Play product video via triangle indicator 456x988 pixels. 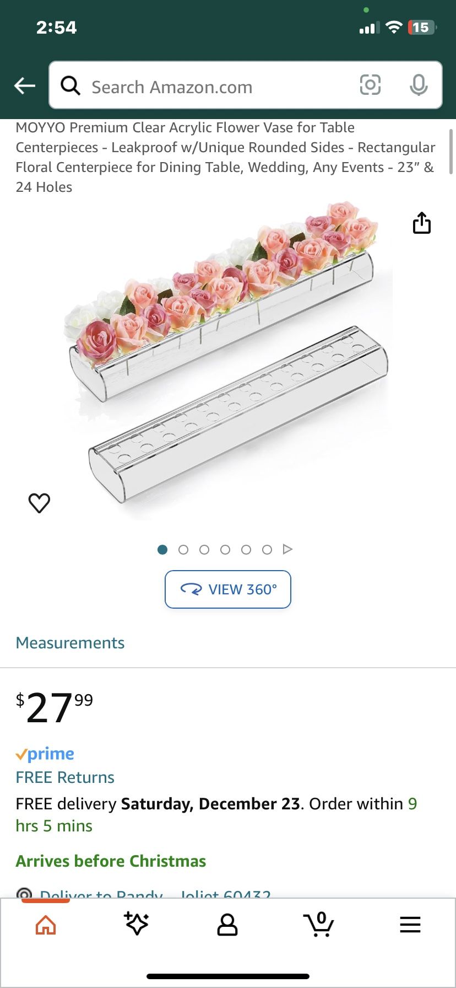(x=287, y=549)
